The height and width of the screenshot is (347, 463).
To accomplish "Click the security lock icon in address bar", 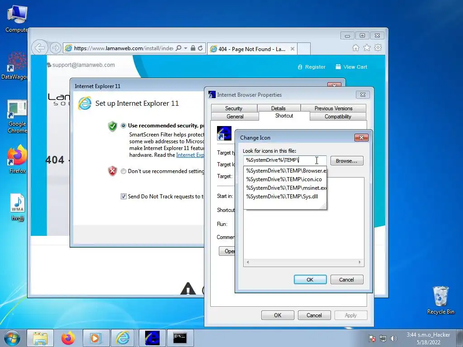I will tap(193, 48).
